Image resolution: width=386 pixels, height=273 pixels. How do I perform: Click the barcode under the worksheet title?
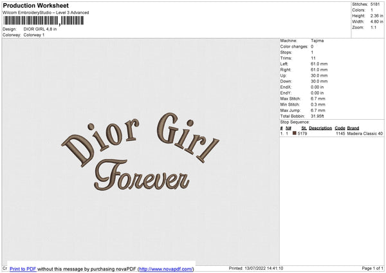[x=43, y=21]
